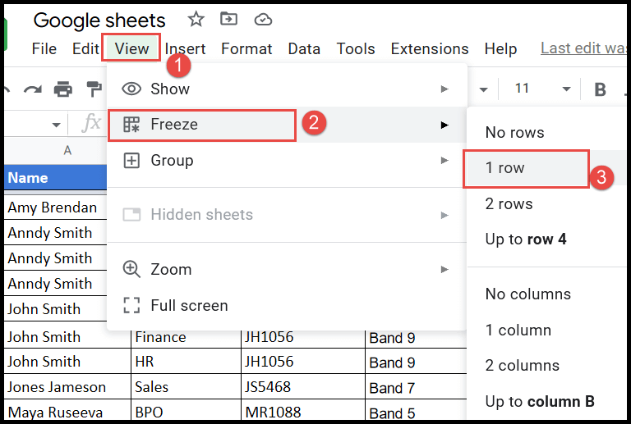The image size is (631, 424).
Task: Open the Insert menu
Action: pyautogui.click(x=185, y=48)
